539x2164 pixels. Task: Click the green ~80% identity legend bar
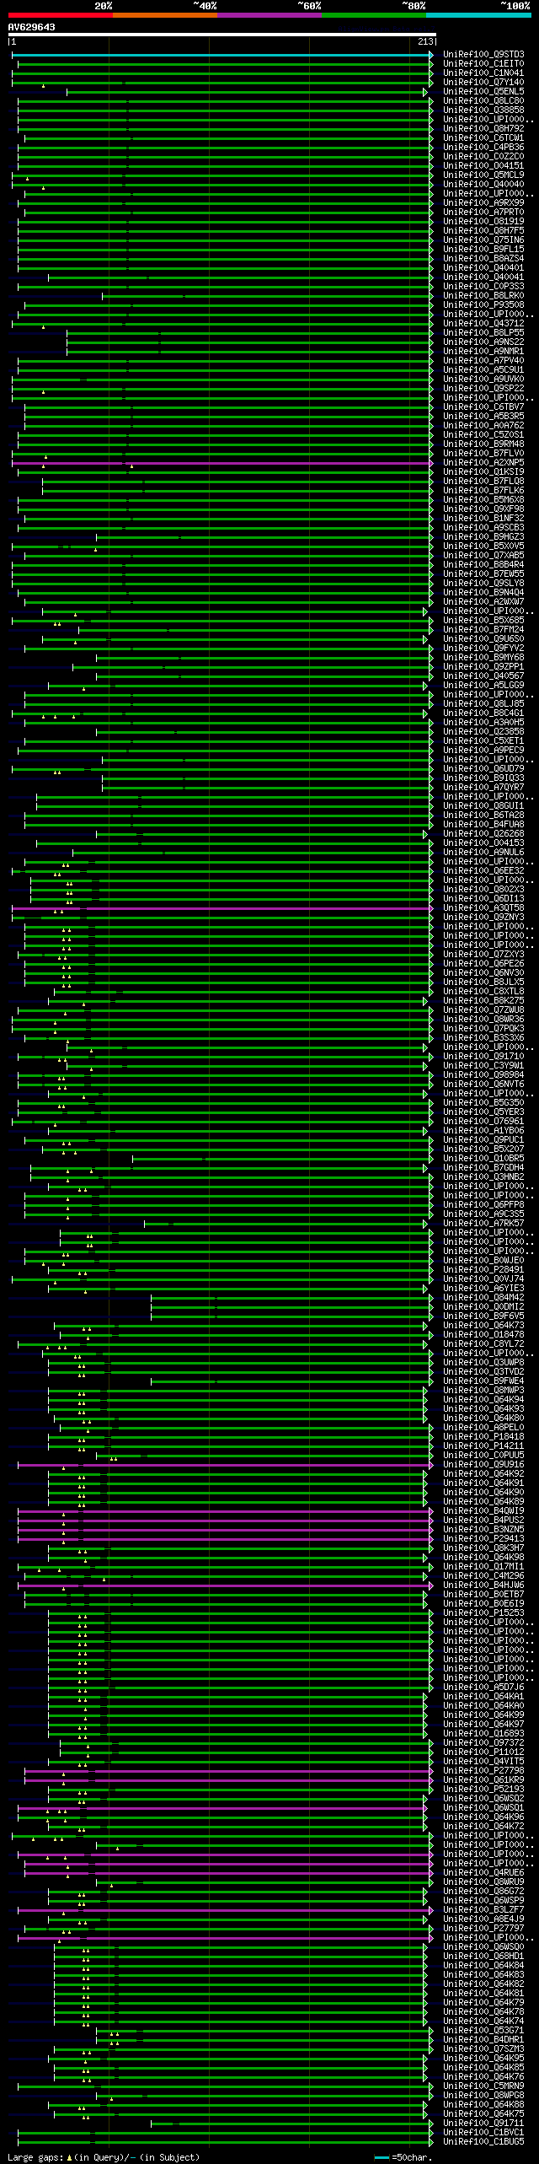374,15
